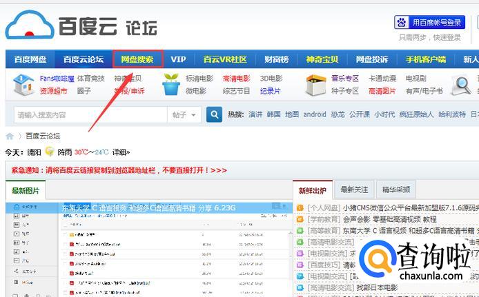Screen dimensions: 479x297
Task: Open 3D电影 forum link
Action: tap(271, 79)
